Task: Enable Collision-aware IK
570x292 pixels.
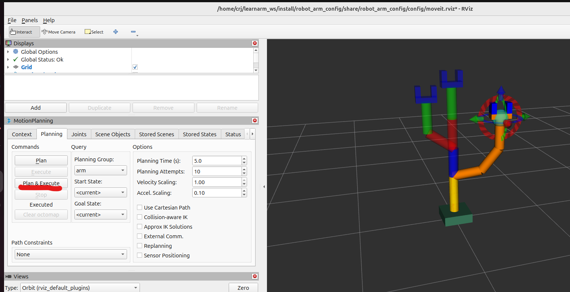Action: pyautogui.click(x=140, y=217)
